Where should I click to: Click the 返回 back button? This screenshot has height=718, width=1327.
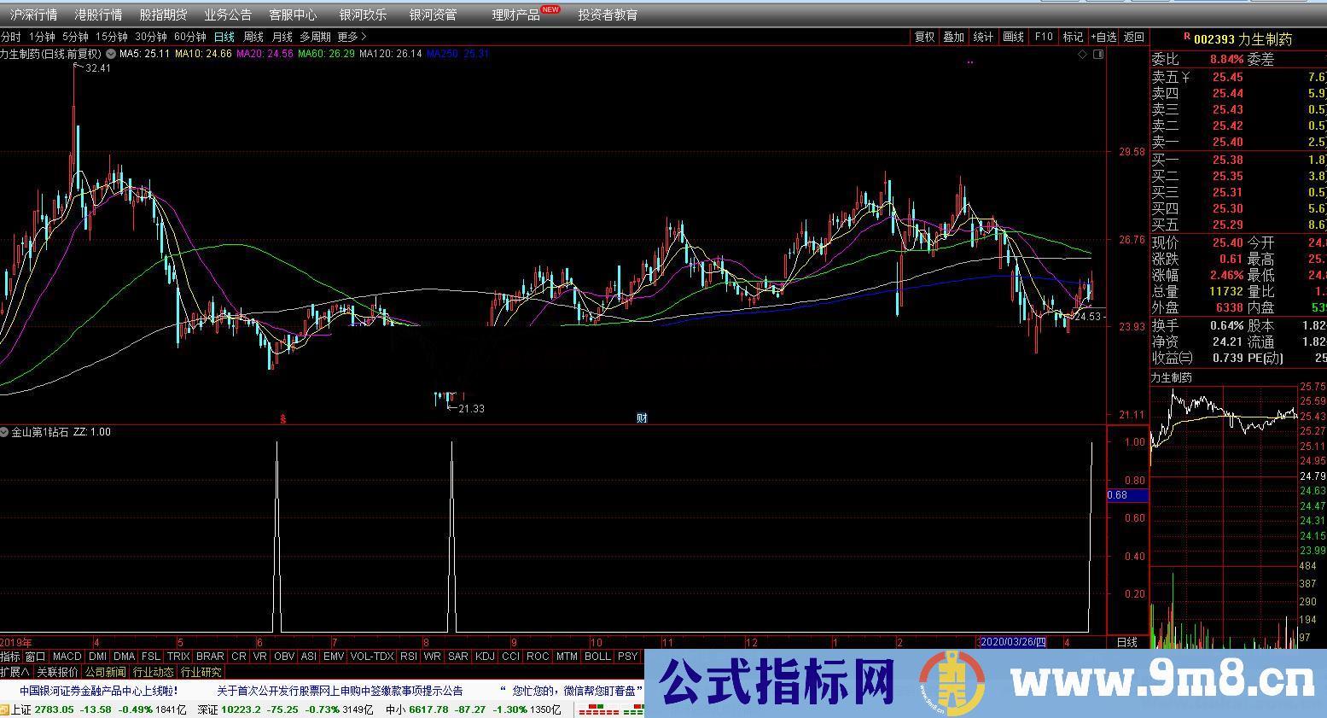[1134, 37]
